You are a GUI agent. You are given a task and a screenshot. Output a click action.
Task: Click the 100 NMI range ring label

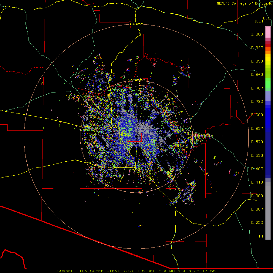(136, 24)
